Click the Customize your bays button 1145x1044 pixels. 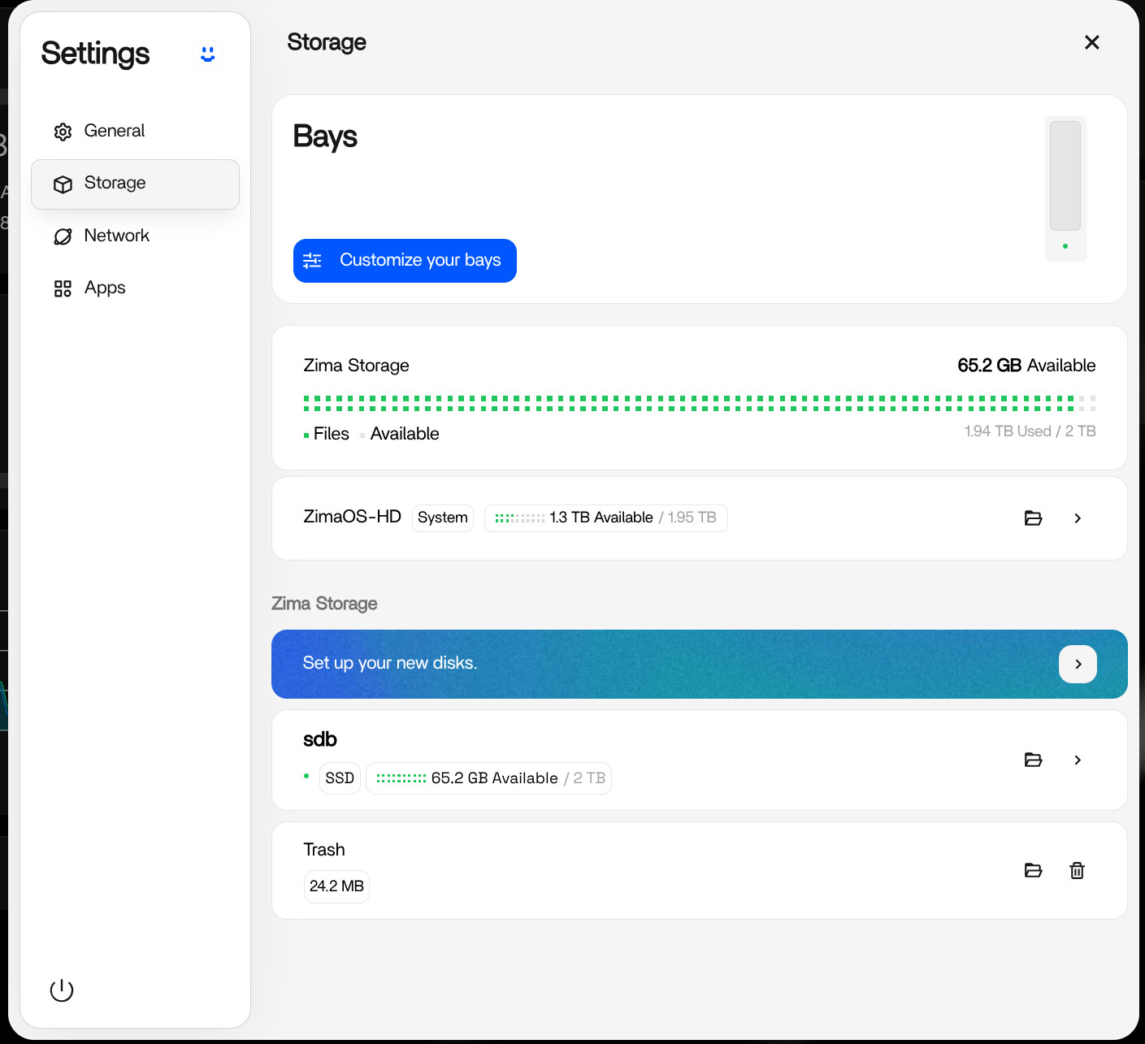pos(405,261)
